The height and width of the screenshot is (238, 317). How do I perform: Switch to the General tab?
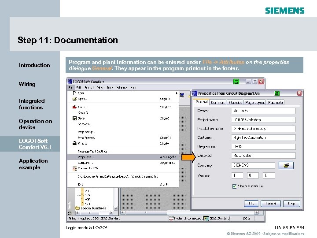(x=201, y=102)
